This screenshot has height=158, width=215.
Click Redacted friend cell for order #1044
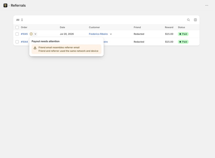click(139, 42)
